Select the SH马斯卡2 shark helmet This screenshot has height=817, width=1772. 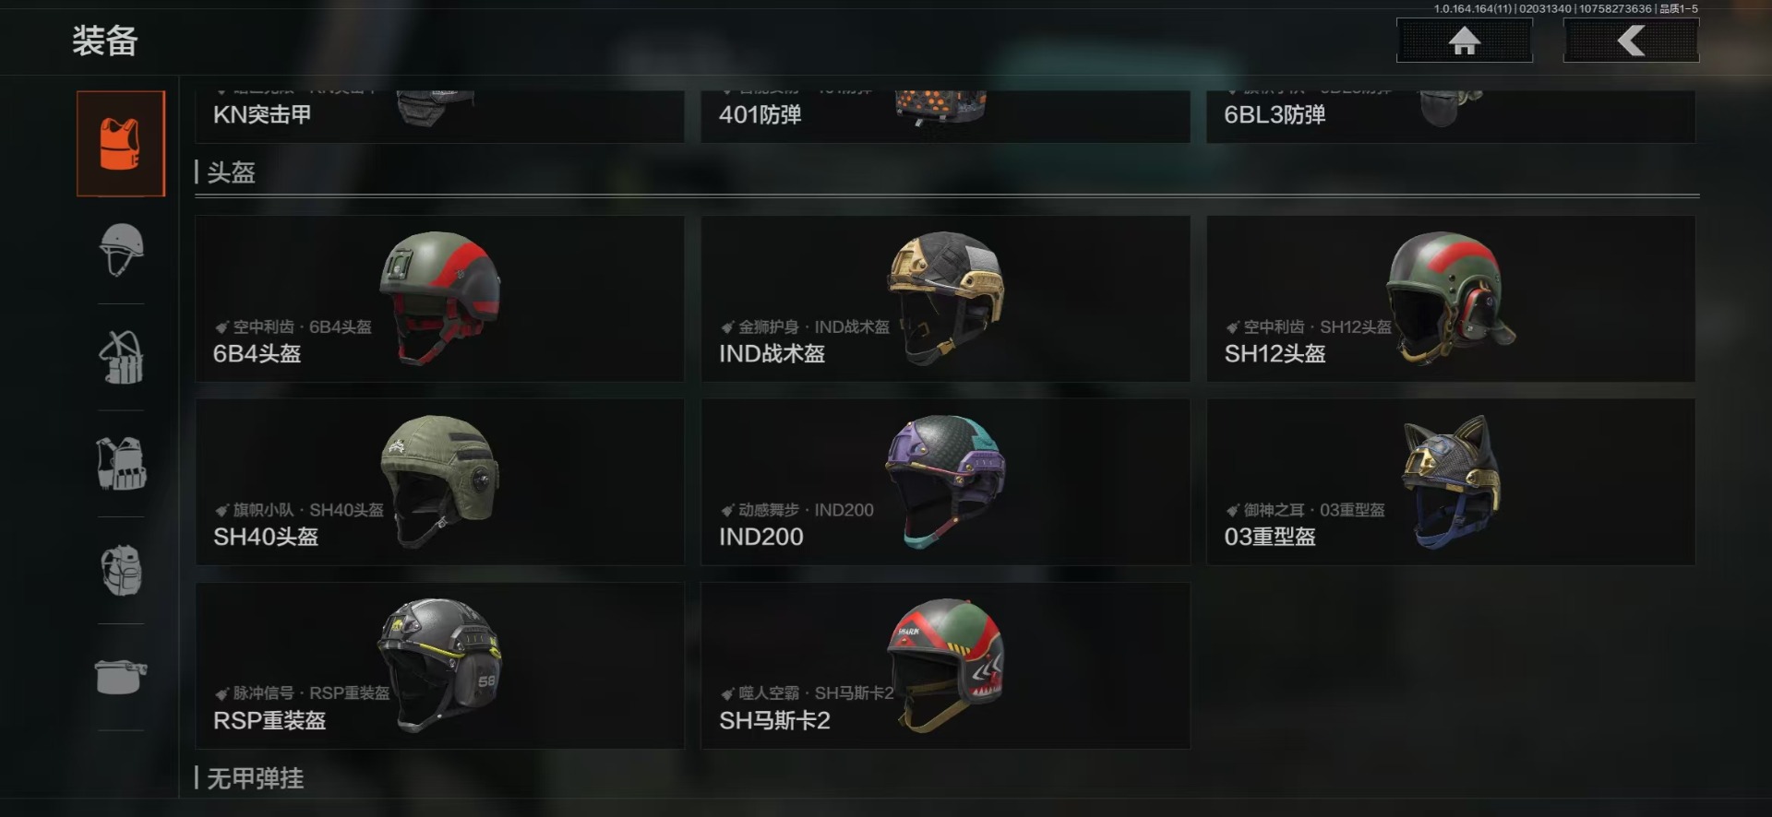(x=945, y=666)
